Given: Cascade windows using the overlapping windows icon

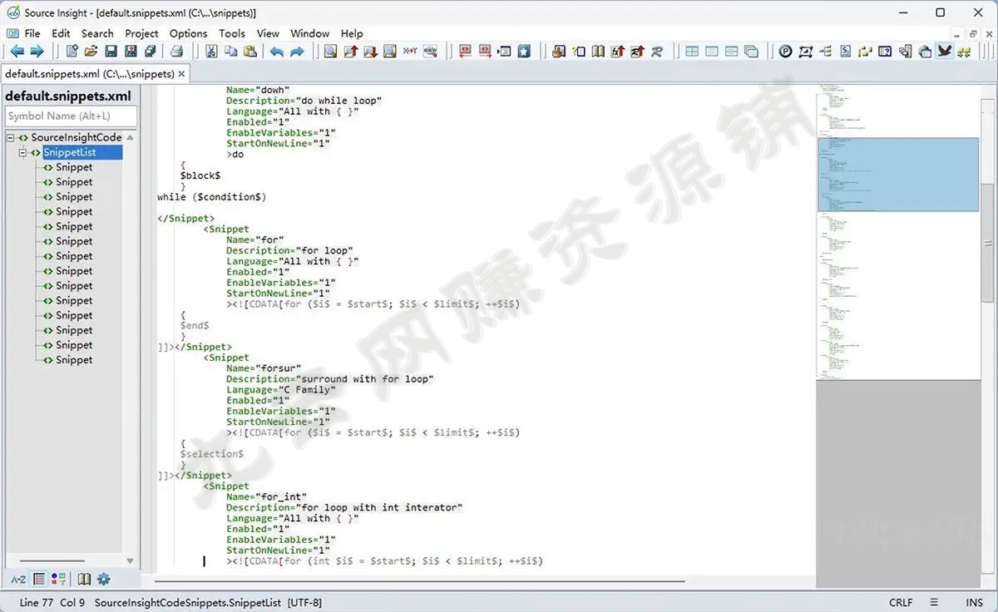Looking at the screenshot, I should coord(752,52).
